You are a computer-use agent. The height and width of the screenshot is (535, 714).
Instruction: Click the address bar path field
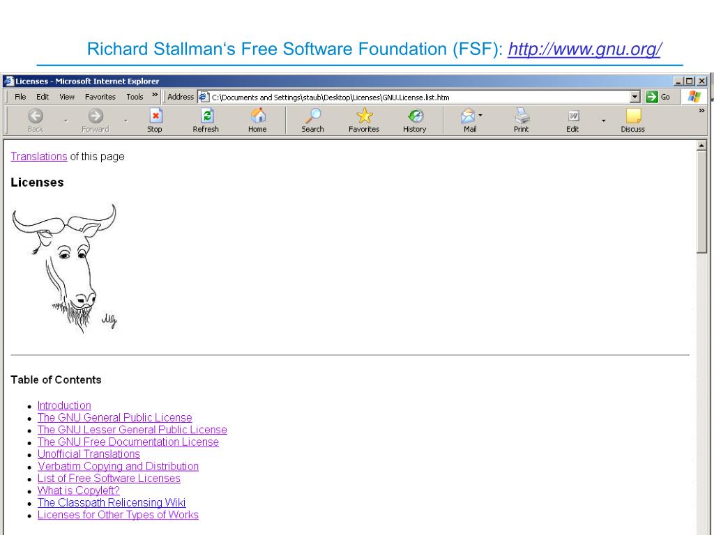(x=419, y=97)
